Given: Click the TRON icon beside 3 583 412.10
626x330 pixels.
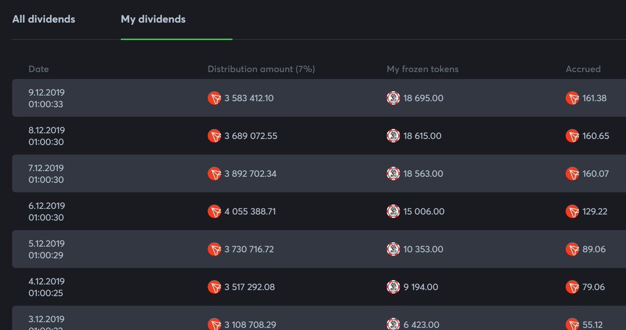Looking at the screenshot, I should point(214,98).
